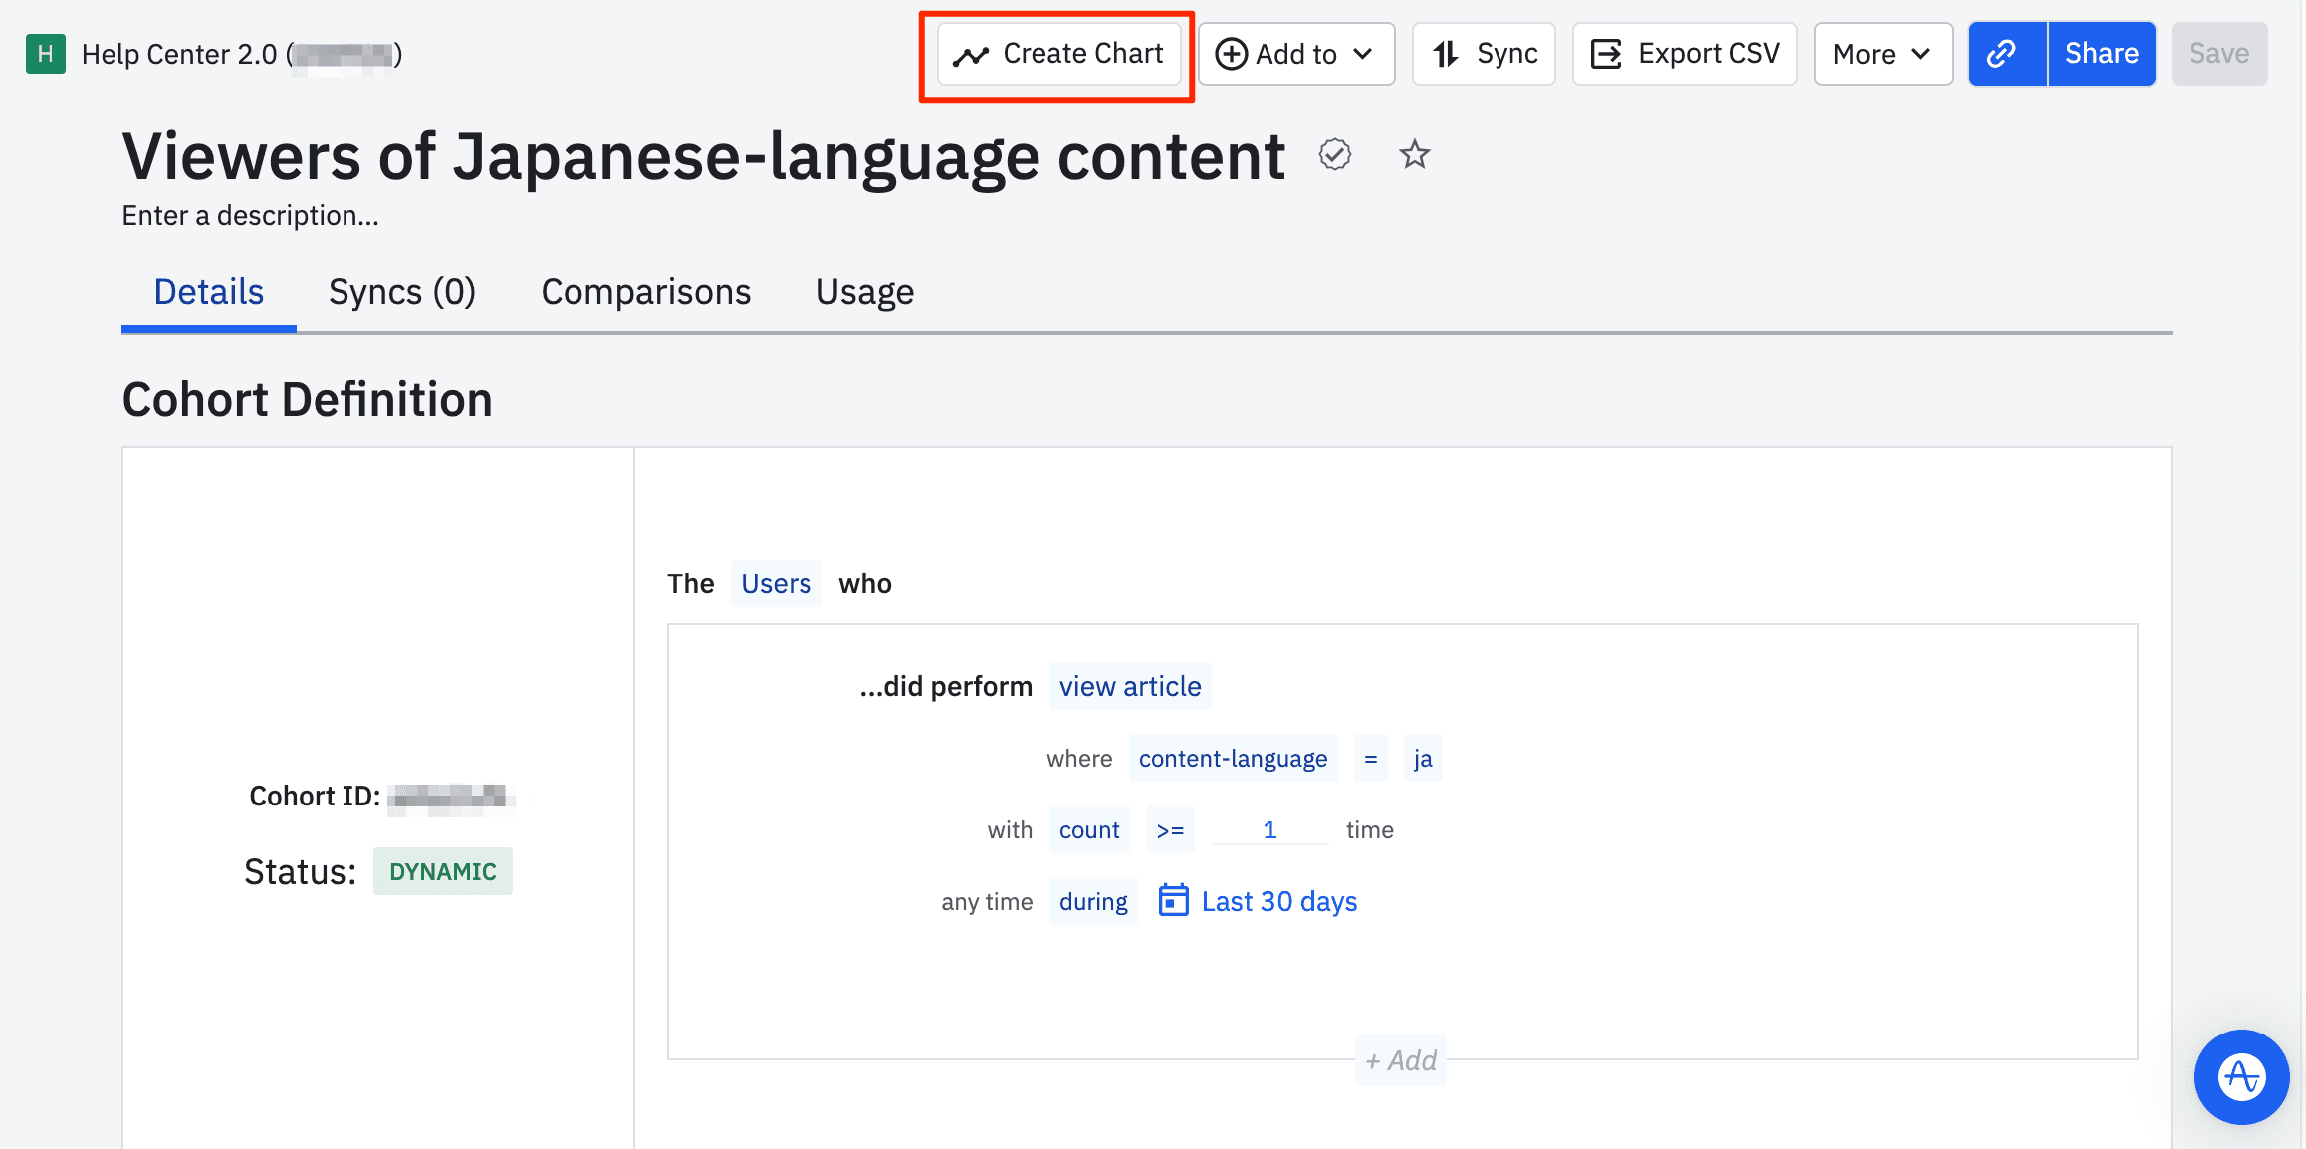The image size is (2306, 1149).
Task: Click the green H project icon
Action: [x=46, y=54]
